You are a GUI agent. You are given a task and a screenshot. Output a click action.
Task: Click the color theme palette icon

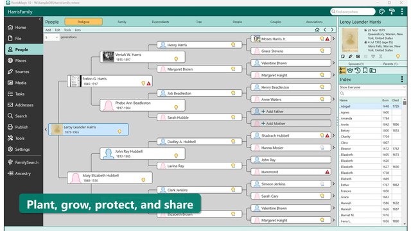(382, 12)
